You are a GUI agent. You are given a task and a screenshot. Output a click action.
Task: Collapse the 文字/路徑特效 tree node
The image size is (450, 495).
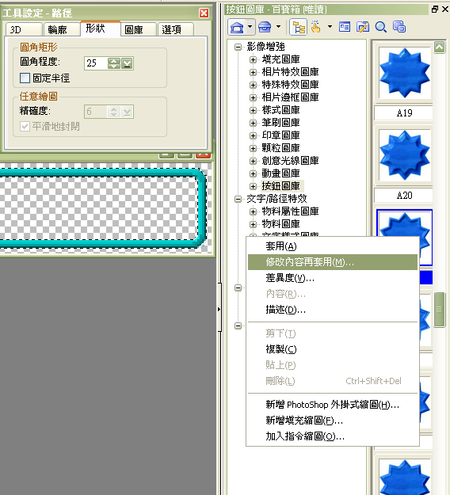[x=238, y=199]
